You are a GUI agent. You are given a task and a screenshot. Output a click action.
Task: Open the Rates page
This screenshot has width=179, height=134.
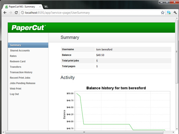[x=13, y=56]
